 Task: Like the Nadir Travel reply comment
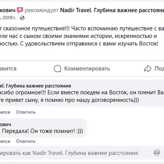point(5,112)
